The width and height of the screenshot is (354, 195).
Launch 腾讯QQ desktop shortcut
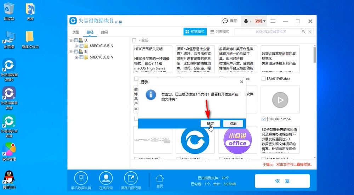click(9, 177)
